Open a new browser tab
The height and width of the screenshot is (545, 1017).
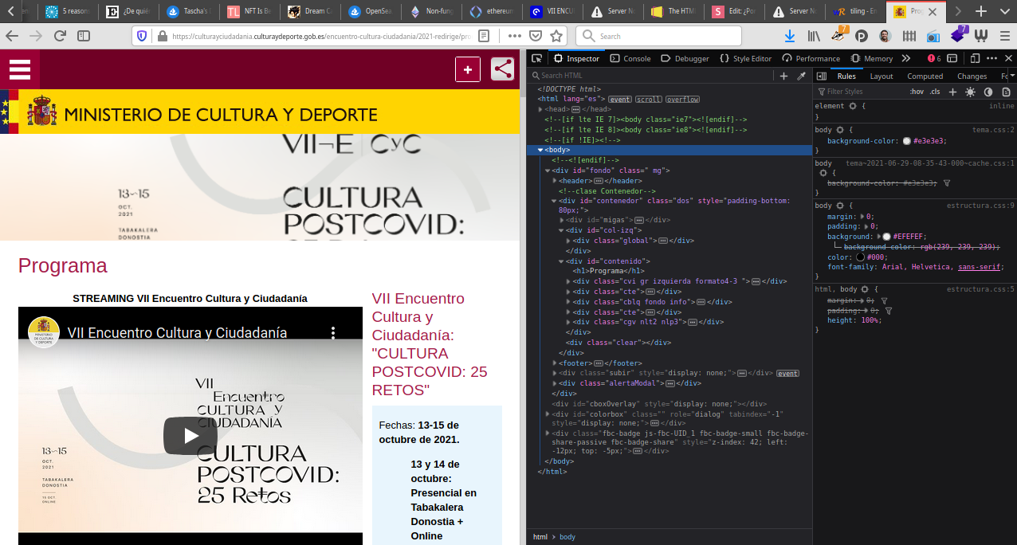coord(981,11)
